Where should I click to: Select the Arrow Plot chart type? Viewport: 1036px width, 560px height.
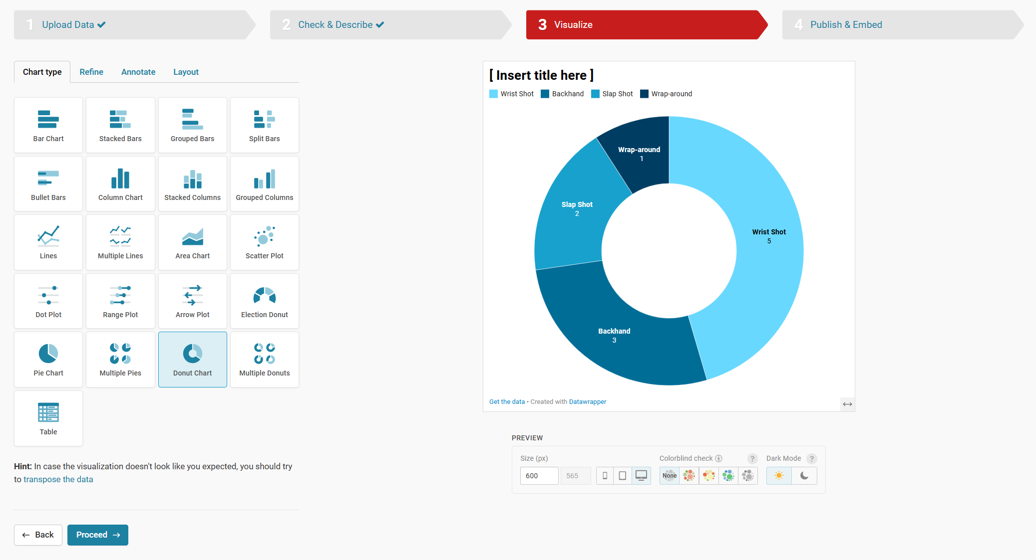(192, 301)
